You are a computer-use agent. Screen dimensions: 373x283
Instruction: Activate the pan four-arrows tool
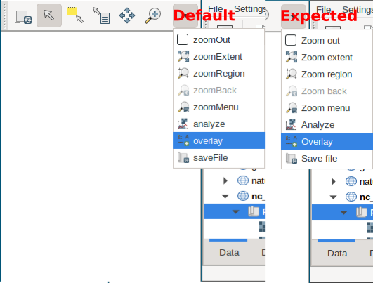127,15
